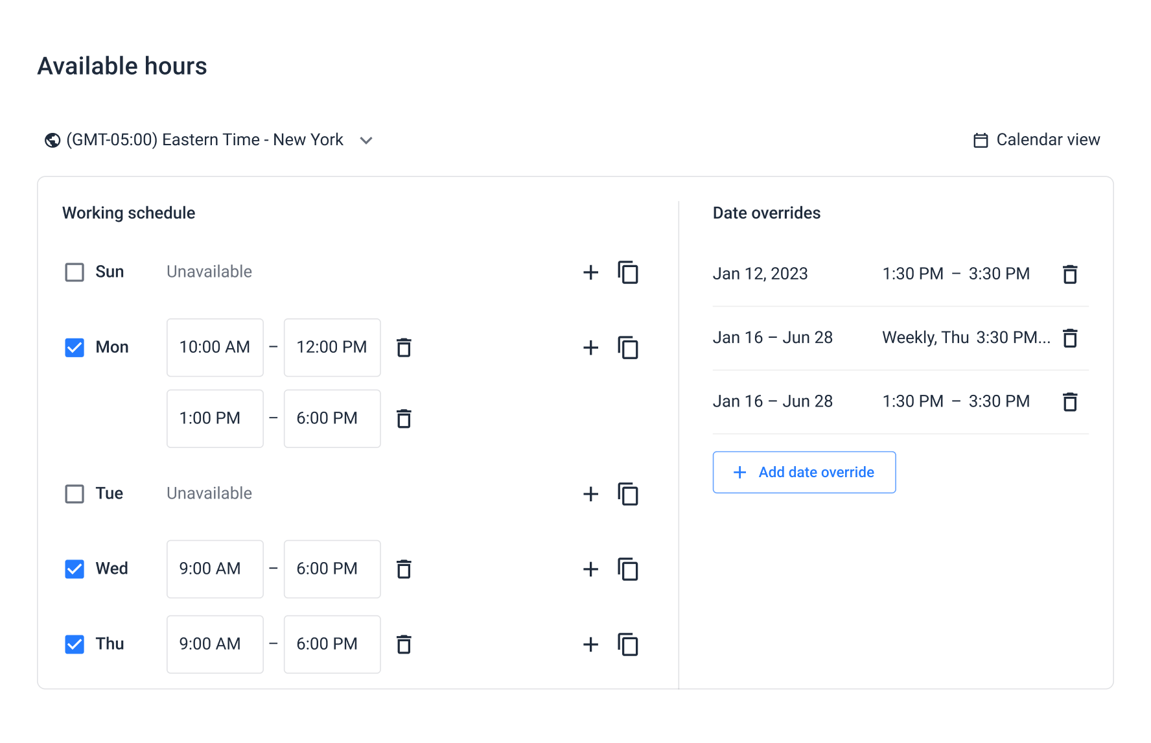Disable Thursday by unchecking Thu
This screenshot has width=1151, height=743.
click(75, 644)
